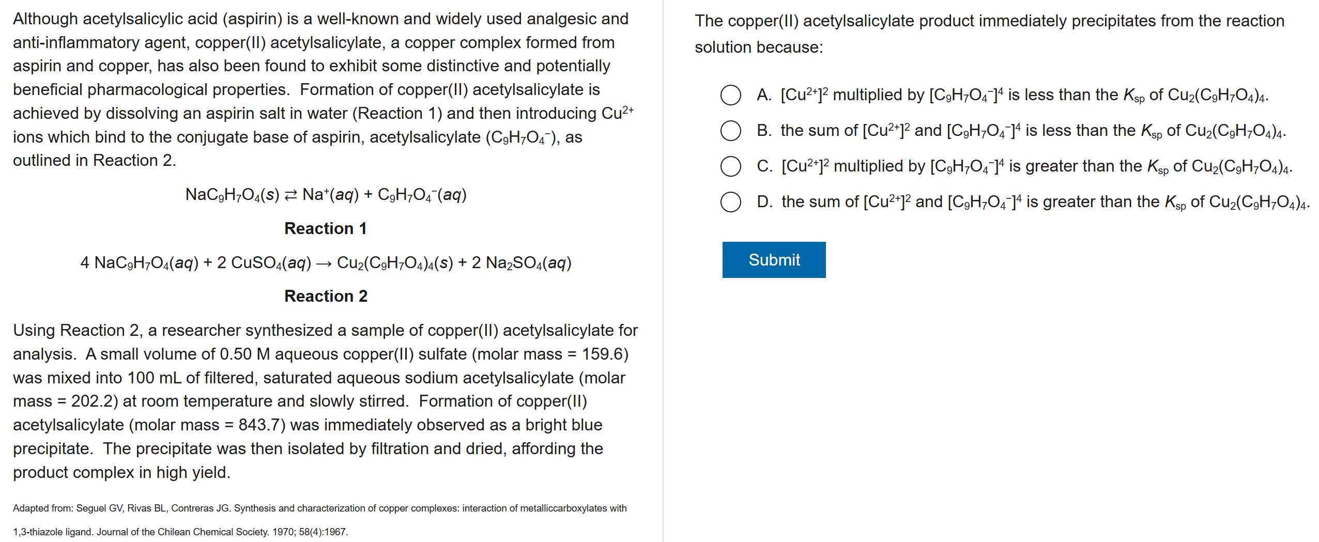Click the 'Using Reaction 2' paragraph
Image resolution: width=1319 pixels, height=542 pixels.
pyautogui.click(x=325, y=401)
